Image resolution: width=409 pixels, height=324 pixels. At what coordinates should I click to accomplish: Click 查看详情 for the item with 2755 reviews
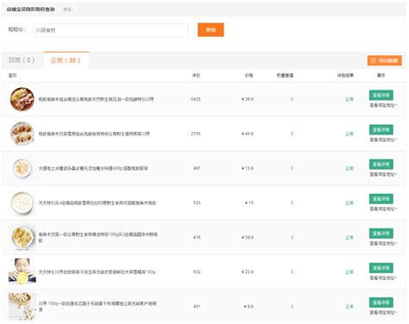[381, 129]
